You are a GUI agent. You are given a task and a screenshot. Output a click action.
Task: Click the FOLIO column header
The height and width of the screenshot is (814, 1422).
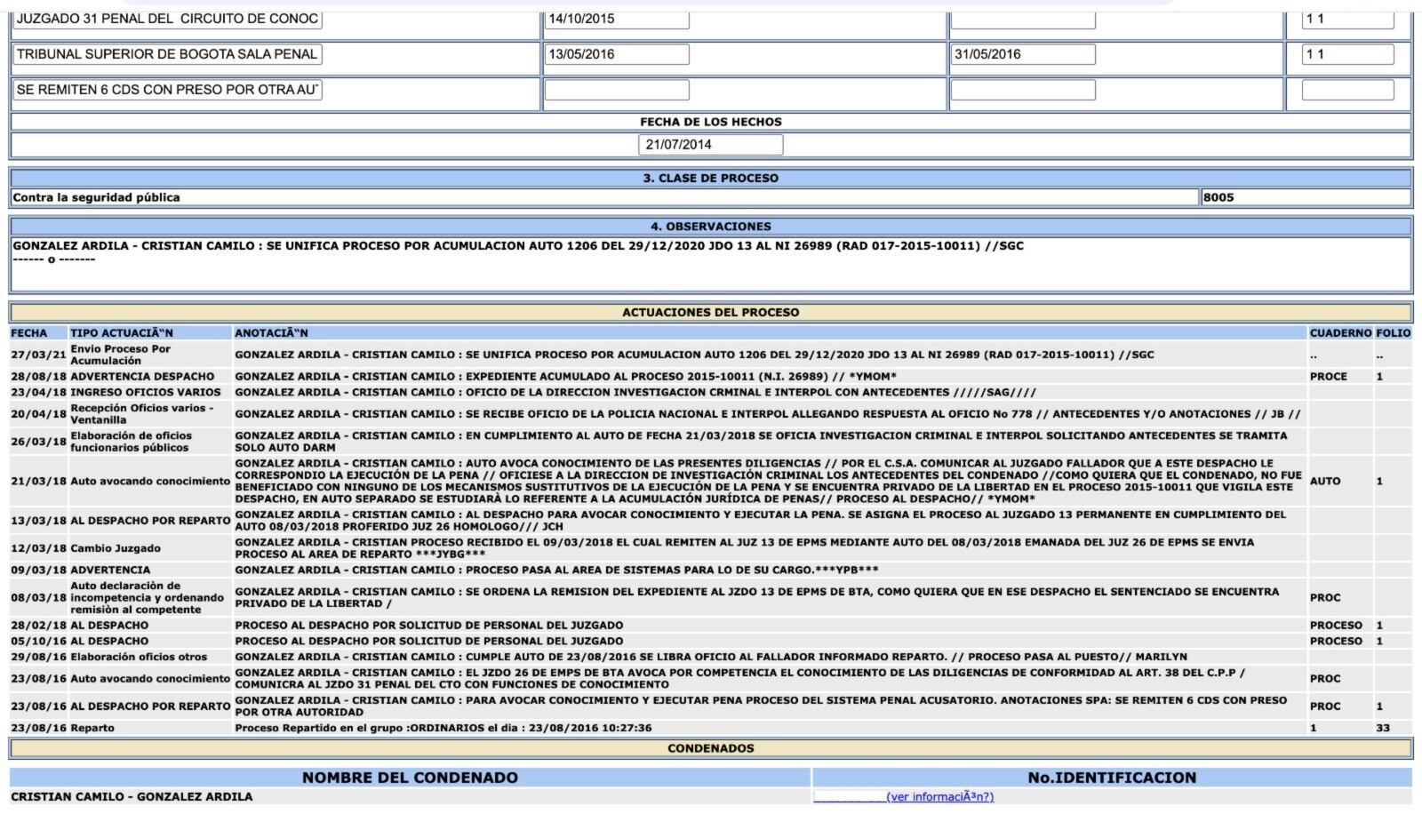(x=1393, y=333)
